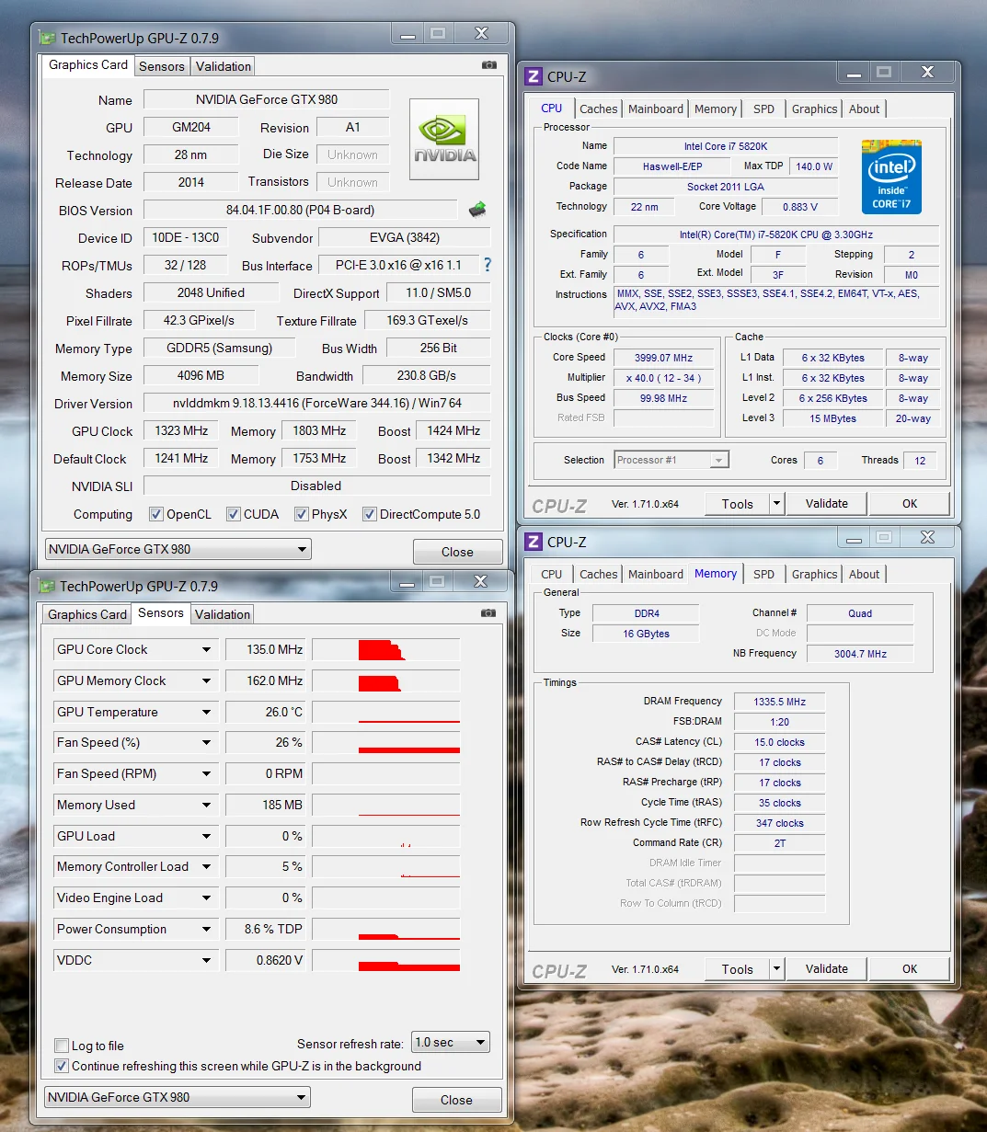Open the About tab in CPU-Z CPU window
Screen dimensions: 987x1132
point(865,109)
